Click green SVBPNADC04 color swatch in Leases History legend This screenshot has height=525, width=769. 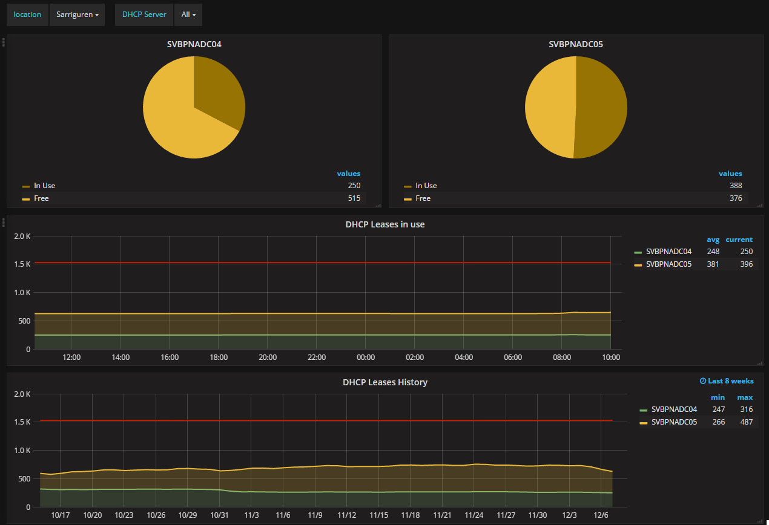tap(643, 410)
